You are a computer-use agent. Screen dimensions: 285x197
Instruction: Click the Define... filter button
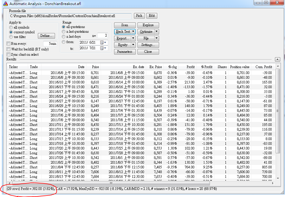pyautogui.click(x=46, y=36)
